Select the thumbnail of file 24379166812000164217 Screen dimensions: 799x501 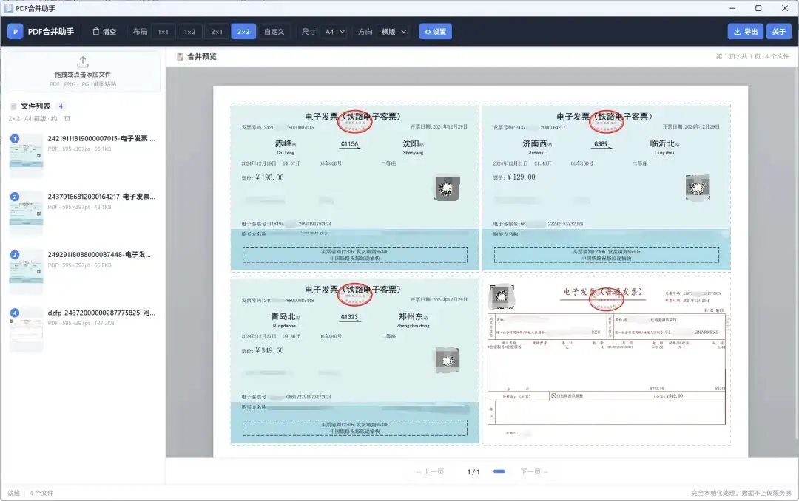(27, 213)
